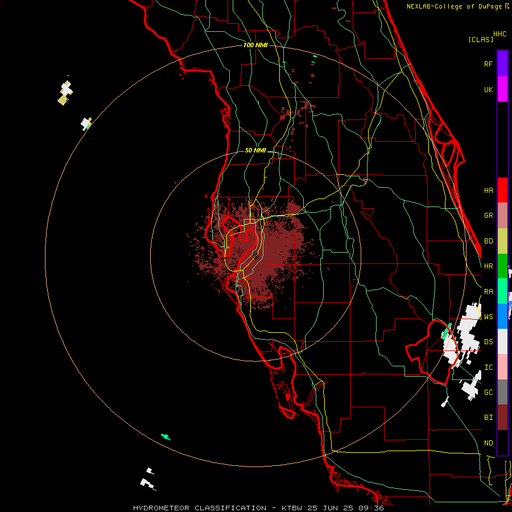
Task: Click the GC gray legend swatch
Action: [x=502, y=392]
